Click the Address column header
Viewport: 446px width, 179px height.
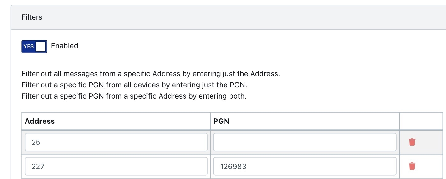(x=40, y=121)
